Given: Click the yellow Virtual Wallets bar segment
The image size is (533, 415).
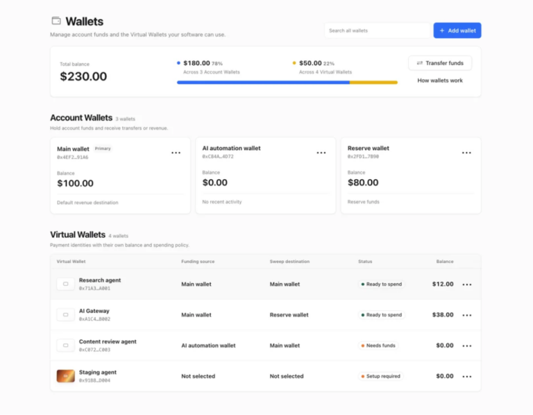Looking at the screenshot, I should pyautogui.click(x=373, y=83).
